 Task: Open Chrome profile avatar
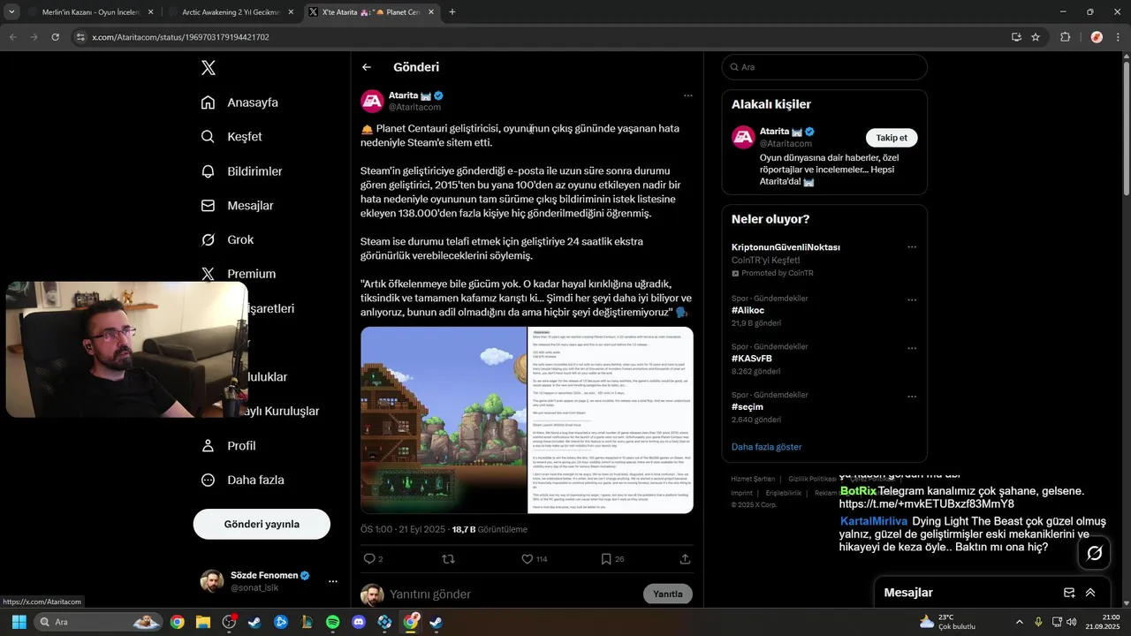[x=1097, y=37]
